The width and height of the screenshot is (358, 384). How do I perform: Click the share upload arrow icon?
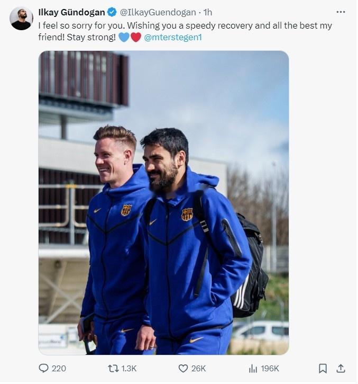pos(341,368)
